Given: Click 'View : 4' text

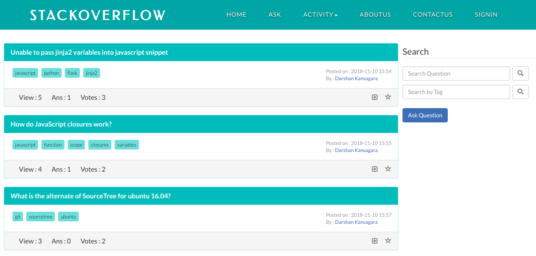Looking at the screenshot, I should point(30,169).
